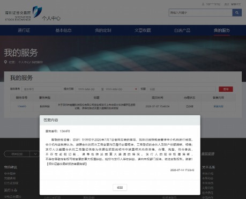Image resolution: width=246 pixels, height=199 pixels.
Task: Click the start date YYYY-MM-DD field
Action: pos(86,89)
